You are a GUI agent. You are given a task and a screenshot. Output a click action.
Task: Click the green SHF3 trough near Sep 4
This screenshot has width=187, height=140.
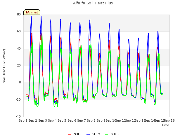tap(55, 107)
